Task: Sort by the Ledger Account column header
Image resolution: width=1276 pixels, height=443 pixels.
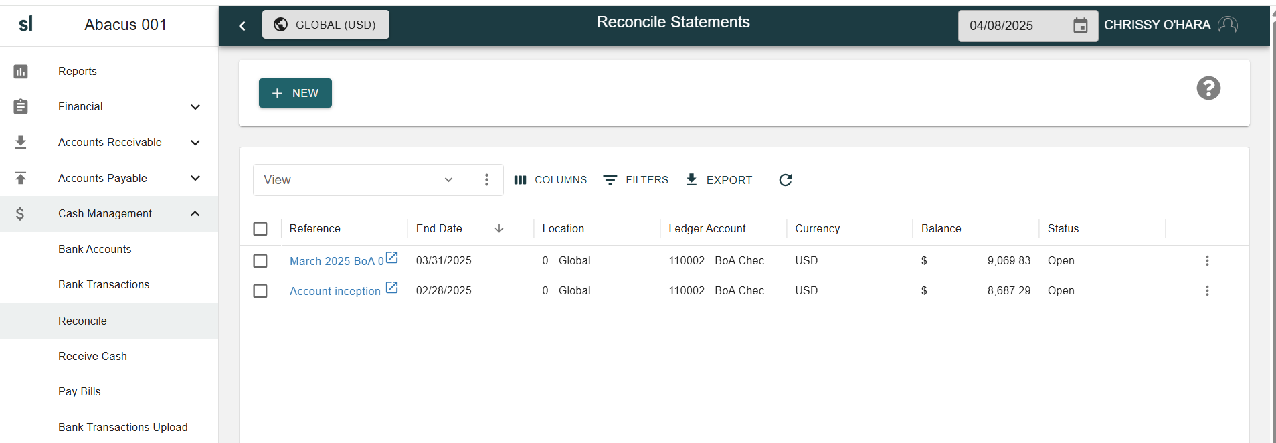Action: click(x=707, y=228)
